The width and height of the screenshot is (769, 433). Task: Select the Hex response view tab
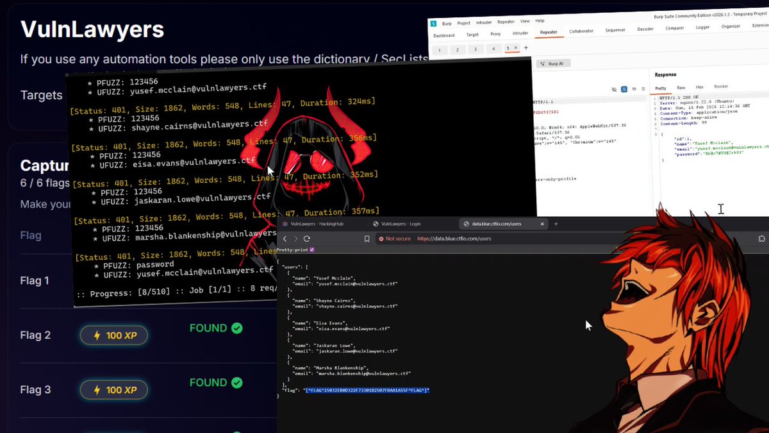click(x=700, y=87)
